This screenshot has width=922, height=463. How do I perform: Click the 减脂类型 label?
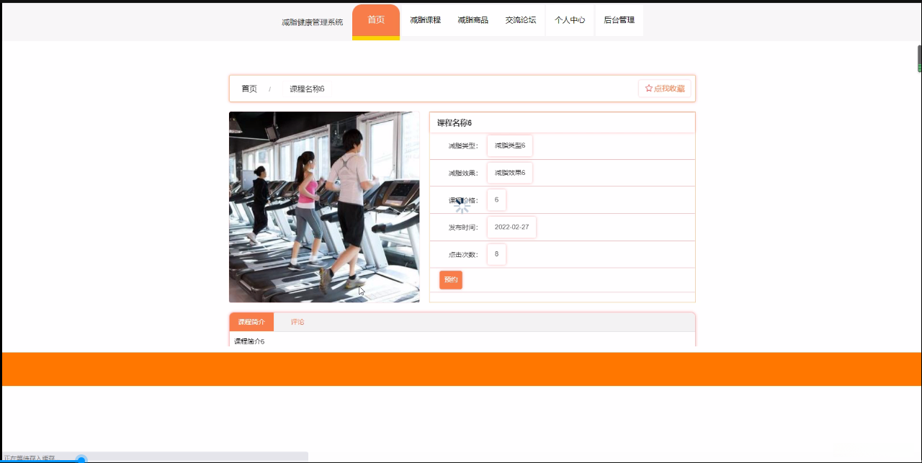(463, 146)
